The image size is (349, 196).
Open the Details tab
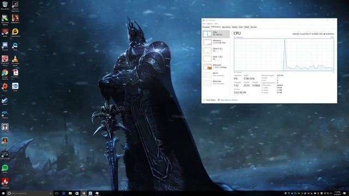(246, 27)
